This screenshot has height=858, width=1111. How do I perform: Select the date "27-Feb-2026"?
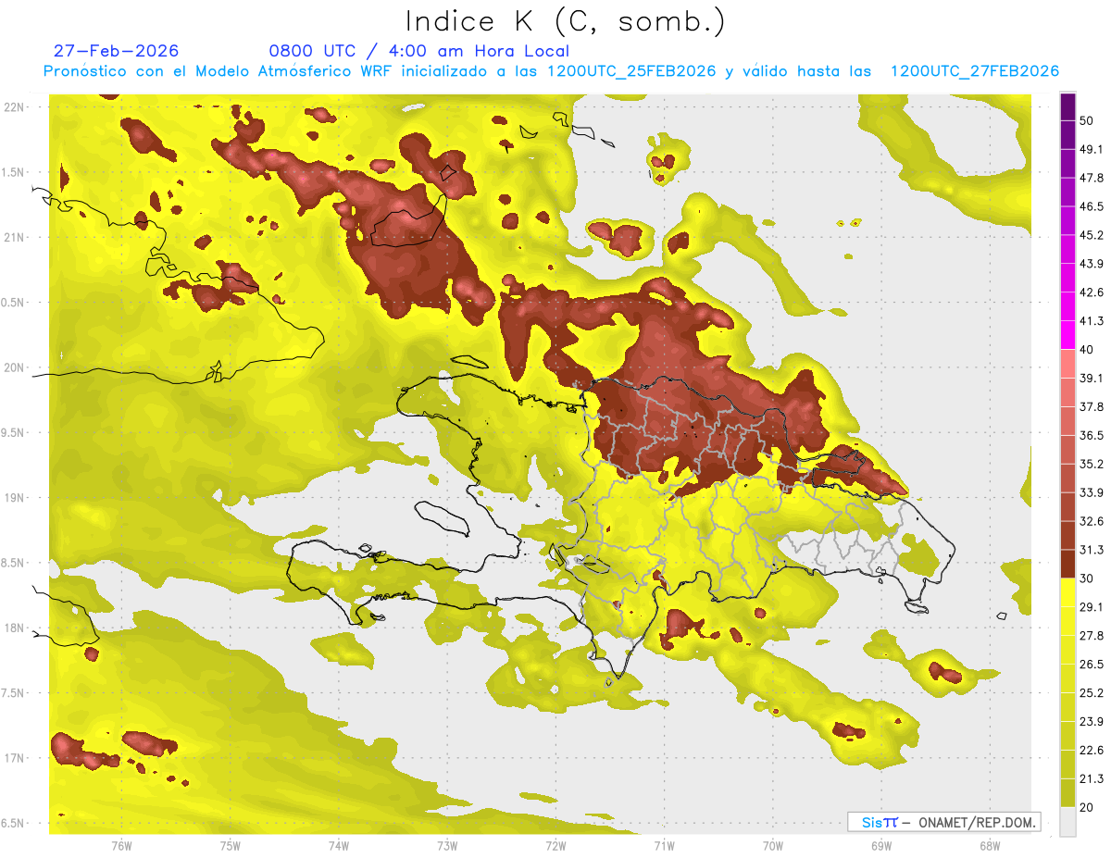(116, 51)
